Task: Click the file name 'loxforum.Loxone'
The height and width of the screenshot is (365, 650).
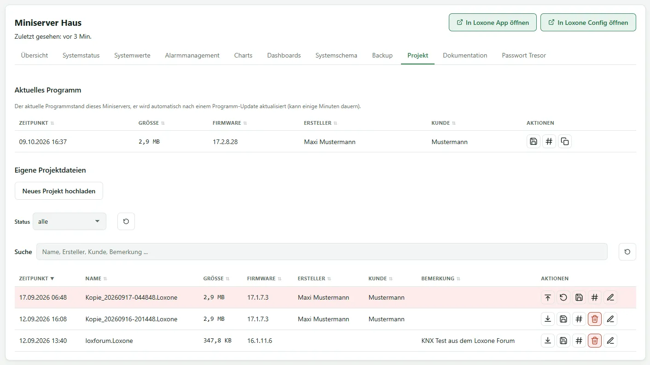Action: (x=109, y=341)
